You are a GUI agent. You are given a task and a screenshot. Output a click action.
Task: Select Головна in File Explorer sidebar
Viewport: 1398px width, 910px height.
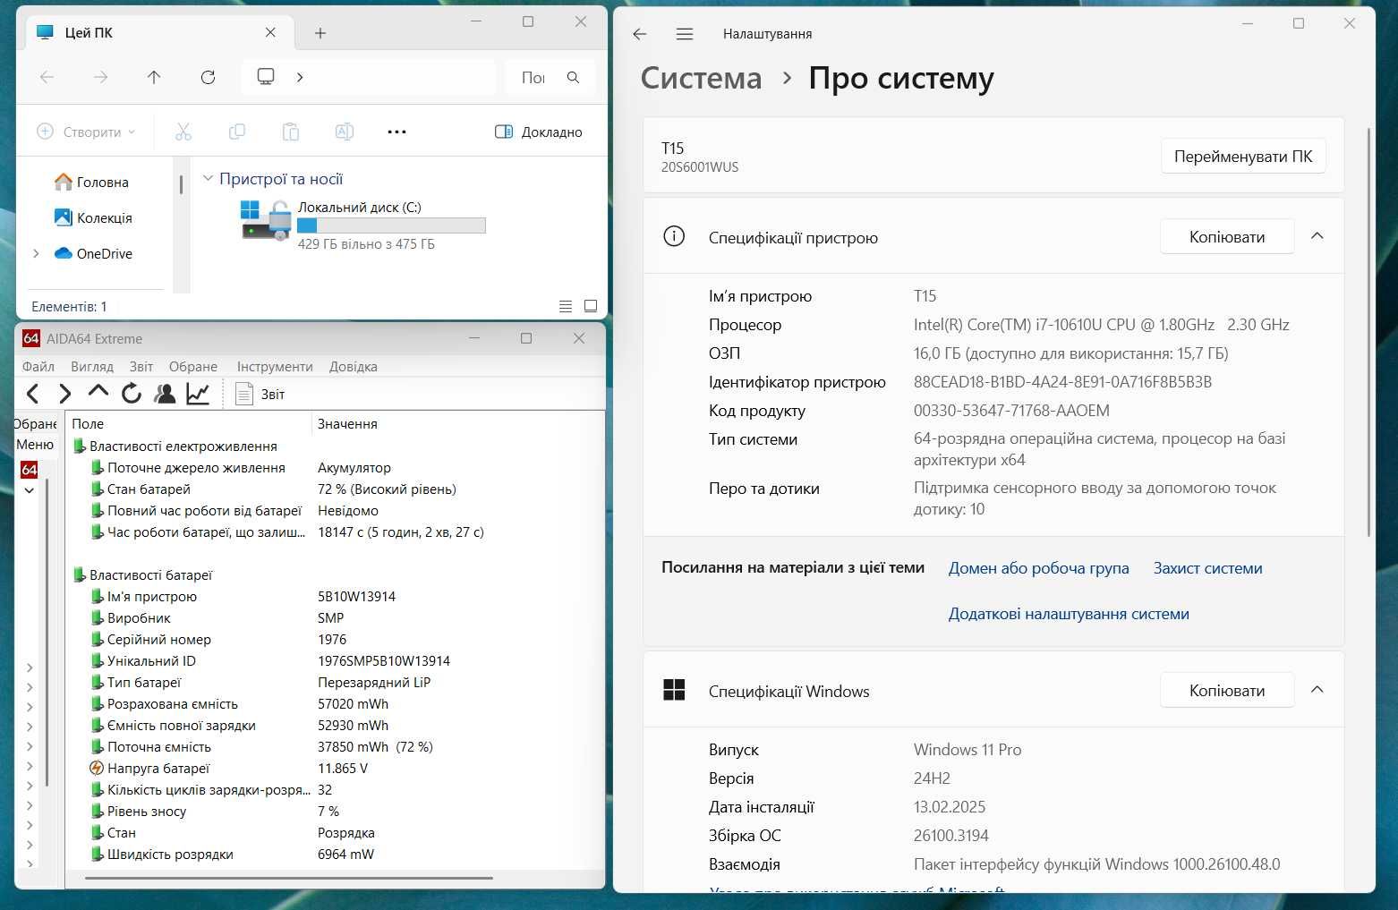point(91,182)
